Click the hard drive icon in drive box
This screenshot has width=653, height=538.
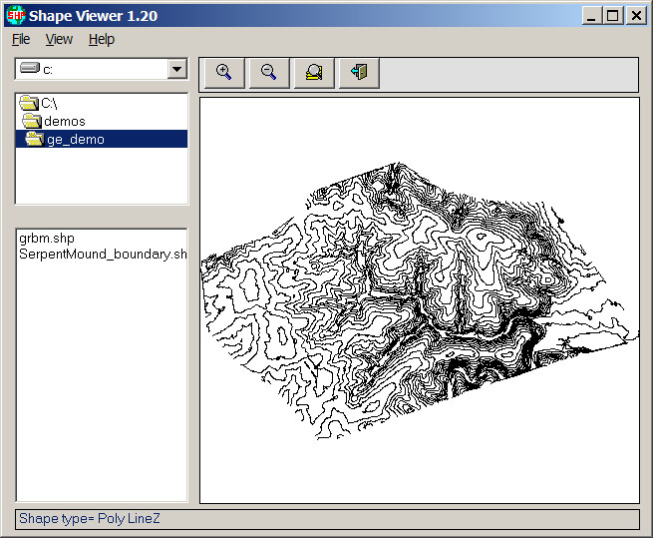point(30,68)
